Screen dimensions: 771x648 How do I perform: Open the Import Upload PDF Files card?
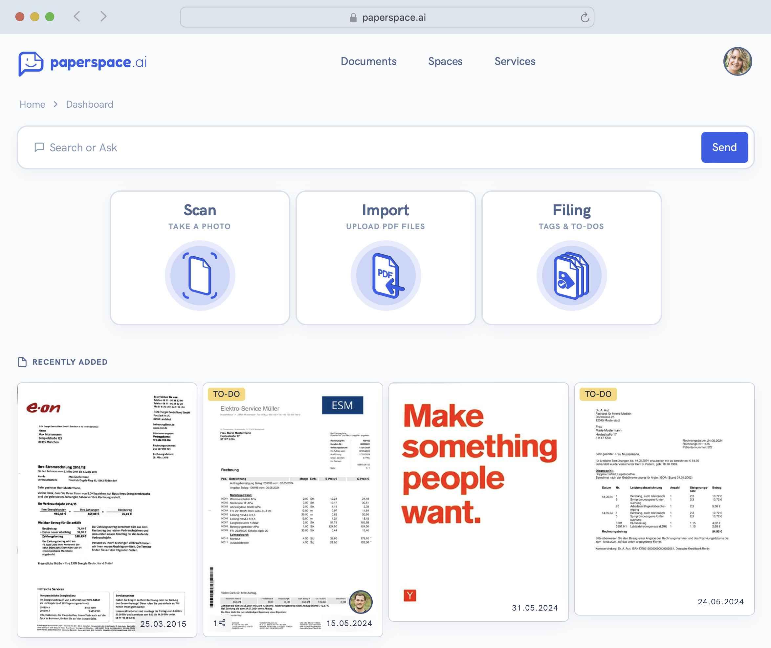pos(385,257)
